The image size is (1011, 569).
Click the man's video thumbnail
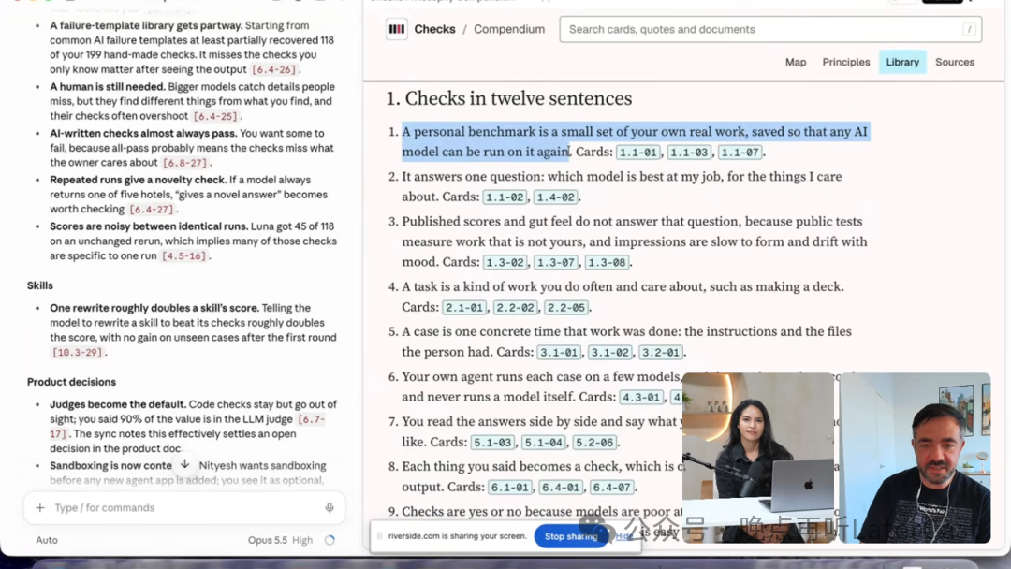click(x=915, y=458)
